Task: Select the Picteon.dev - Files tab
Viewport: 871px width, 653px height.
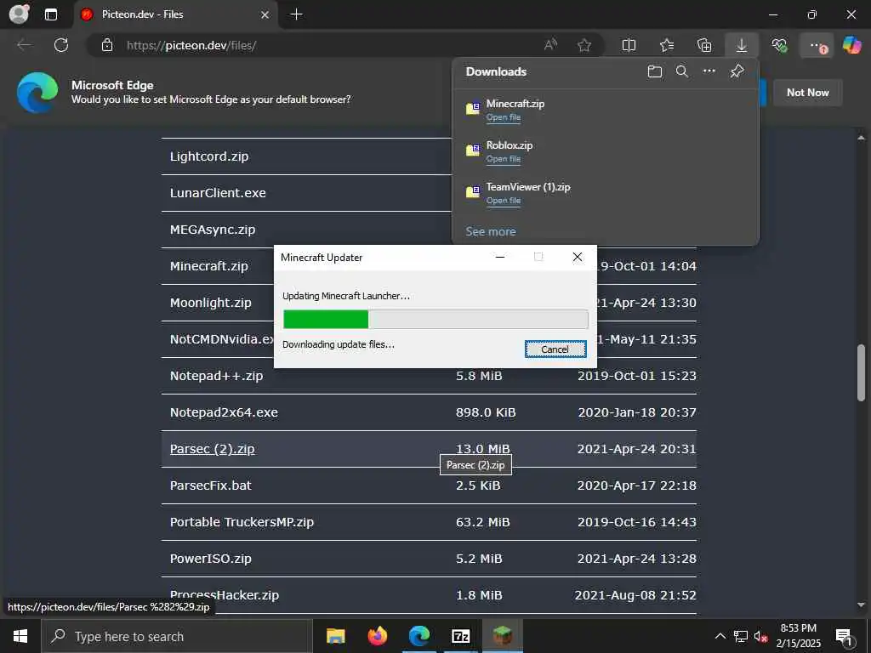Action: pyautogui.click(x=175, y=14)
